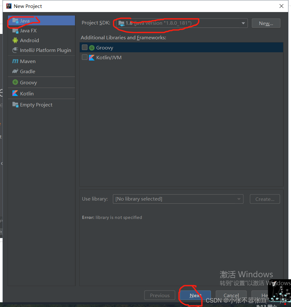The width and height of the screenshot is (291, 307).
Task: Click the Android robot icon
Action: pos(15,40)
